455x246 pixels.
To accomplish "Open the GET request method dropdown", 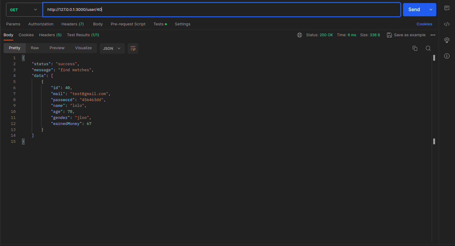I will point(24,9).
